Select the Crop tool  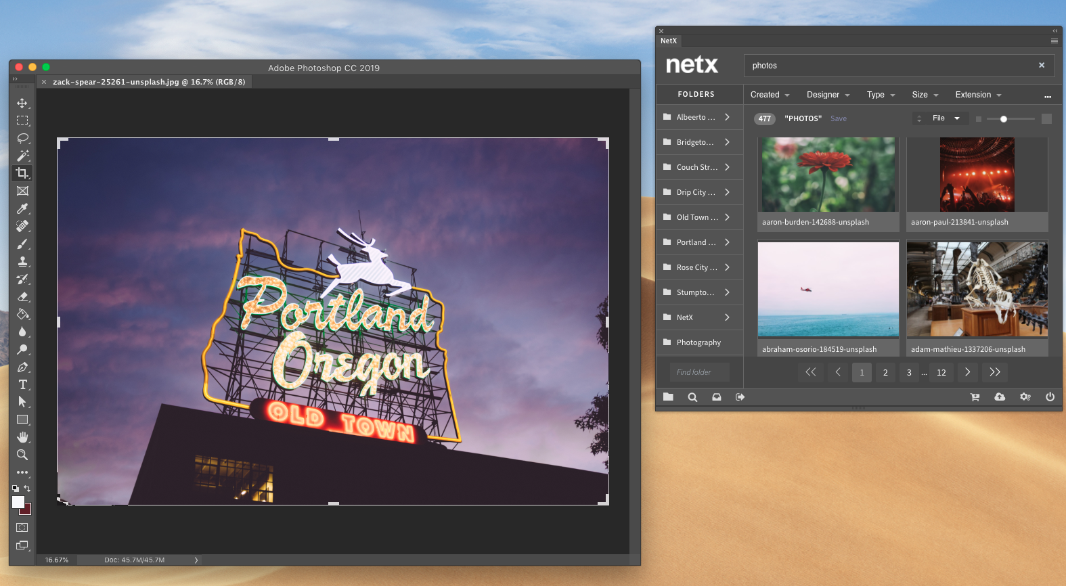(22, 173)
